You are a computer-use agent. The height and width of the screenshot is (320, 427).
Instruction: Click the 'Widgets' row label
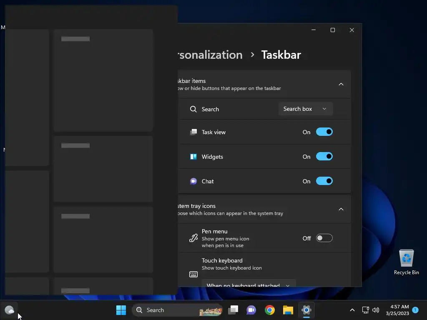212,157
